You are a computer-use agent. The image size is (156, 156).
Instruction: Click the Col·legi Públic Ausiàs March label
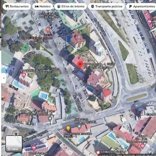[48, 15]
